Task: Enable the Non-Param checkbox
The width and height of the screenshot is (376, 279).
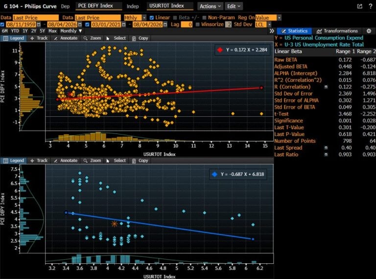Action: click(x=204, y=18)
